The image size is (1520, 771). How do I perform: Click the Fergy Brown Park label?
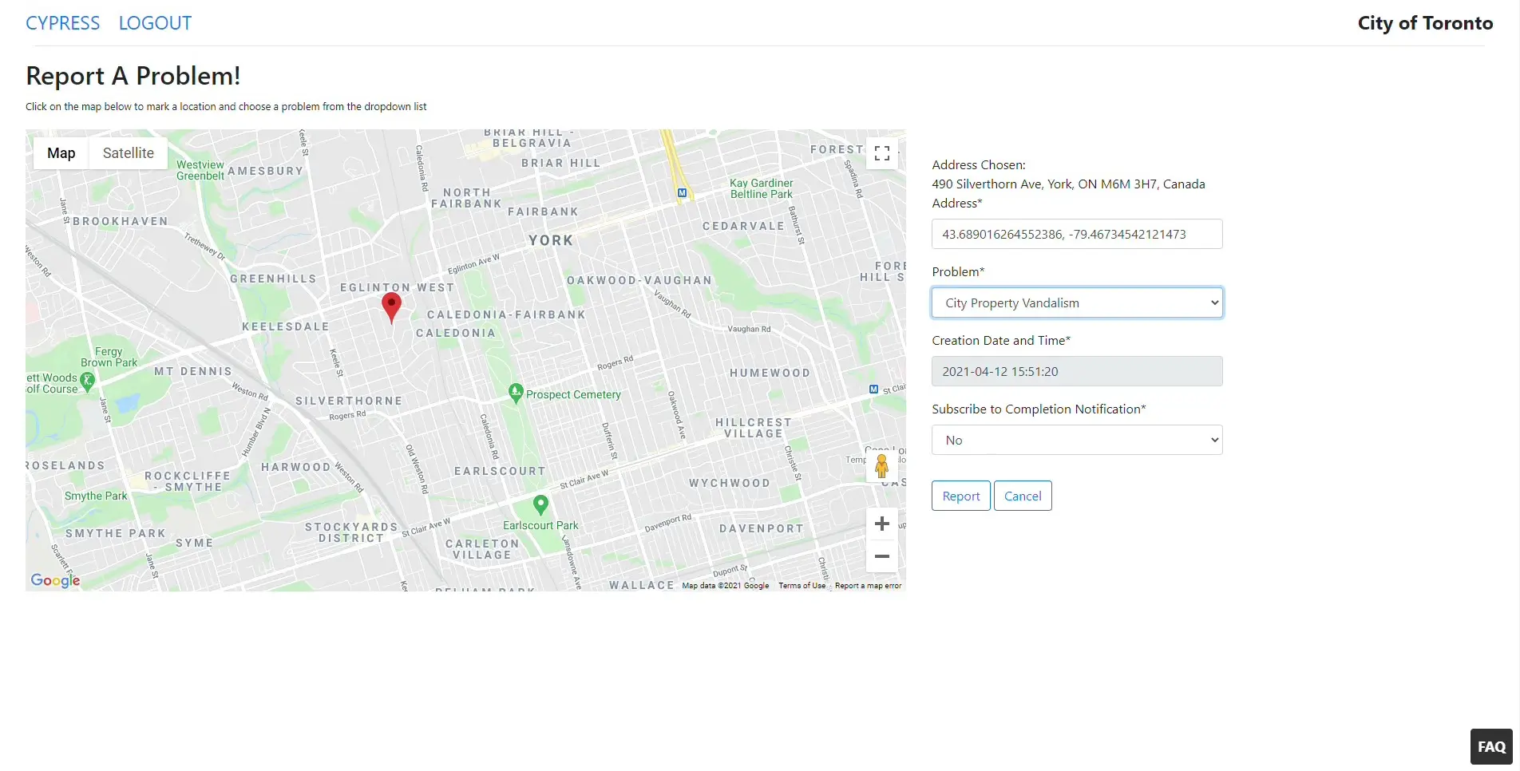pos(109,357)
